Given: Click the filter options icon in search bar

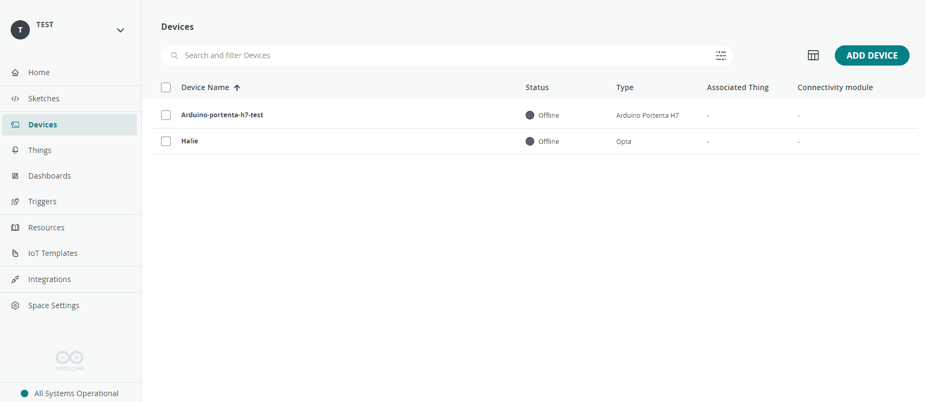Looking at the screenshot, I should click(x=721, y=55).
